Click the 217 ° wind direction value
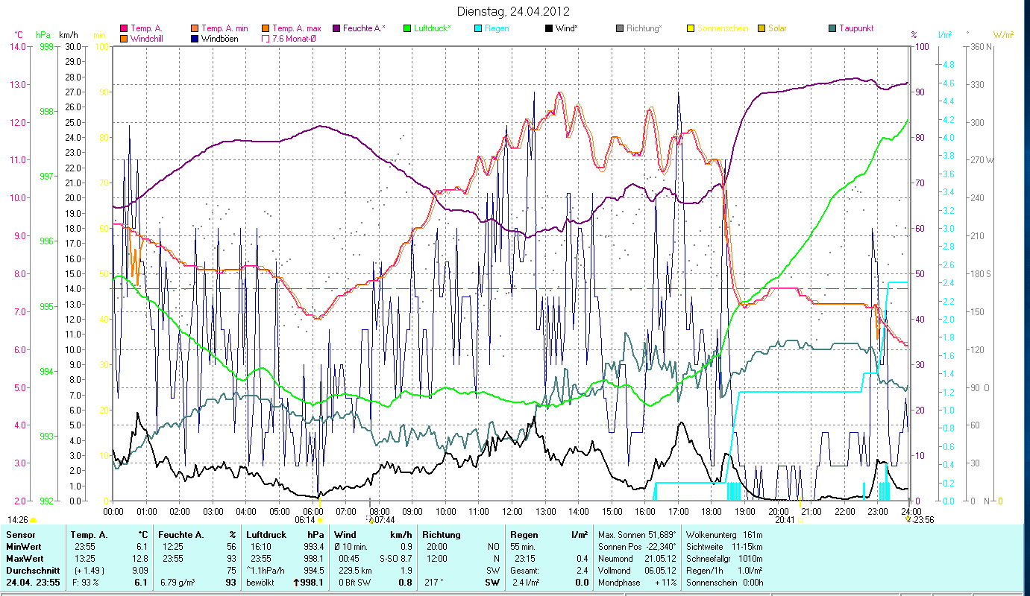 [434, 583]
